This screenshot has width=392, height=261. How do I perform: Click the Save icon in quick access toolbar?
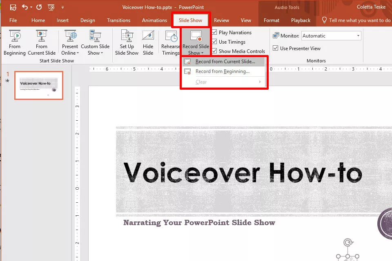13,7
